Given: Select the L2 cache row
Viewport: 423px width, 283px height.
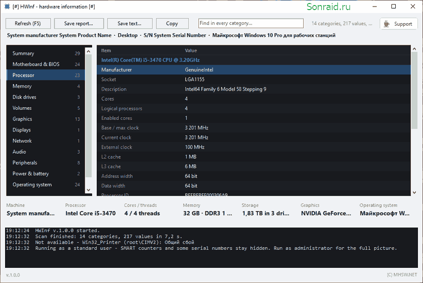Looking at the screenshot, I should [x=254, y=157].
